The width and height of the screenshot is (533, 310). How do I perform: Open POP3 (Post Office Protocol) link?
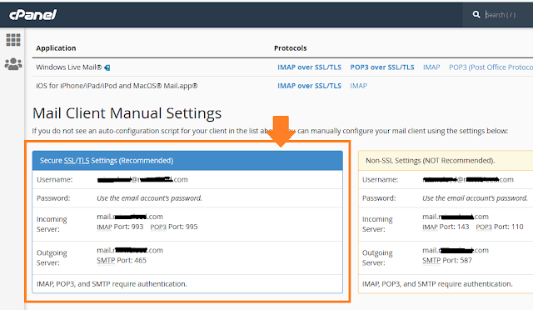(491, 67)
